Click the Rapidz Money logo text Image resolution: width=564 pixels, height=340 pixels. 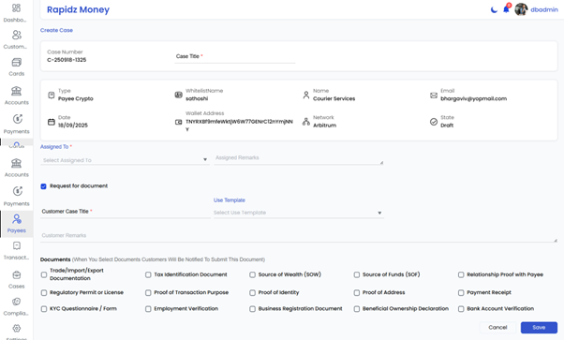pos(78,9)
